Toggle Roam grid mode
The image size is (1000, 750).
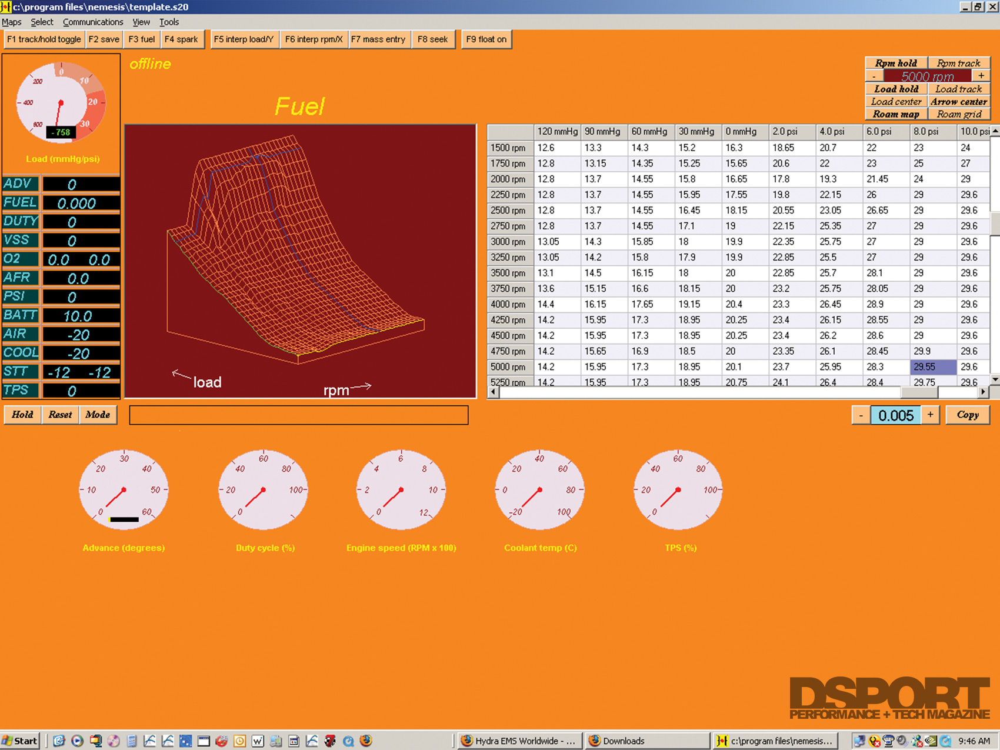coord(958,114)
